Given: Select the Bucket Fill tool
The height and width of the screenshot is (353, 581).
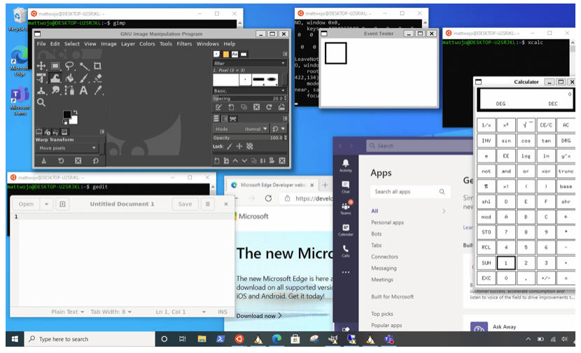Looking at the screenshot, I should tap(69, 78).
